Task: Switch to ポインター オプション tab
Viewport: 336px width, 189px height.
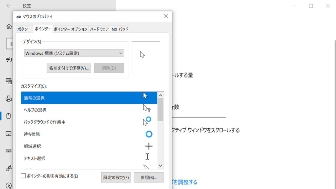Action: coord(70,29)
